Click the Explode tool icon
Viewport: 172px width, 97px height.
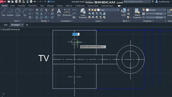[x=52, y=14]
